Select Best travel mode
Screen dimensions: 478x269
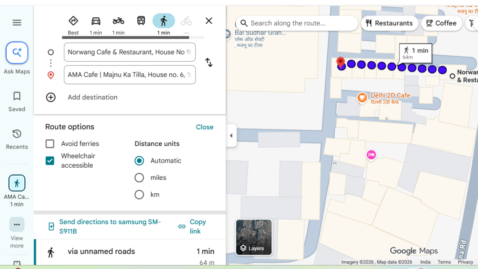[x=73, y=26]
